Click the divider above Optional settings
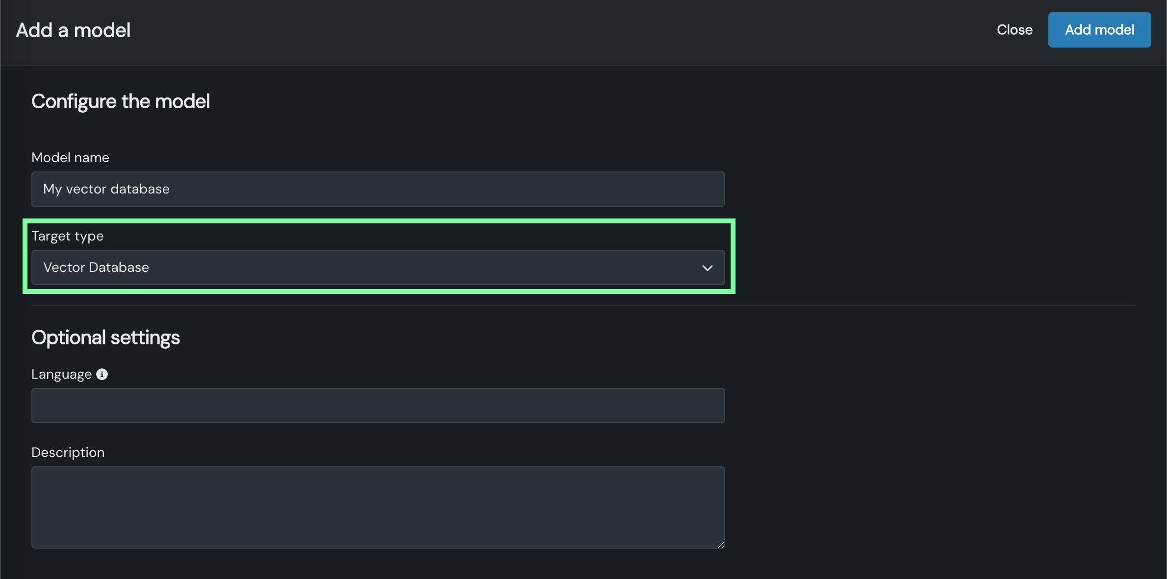The image size is (1167, 579). tap(583, 305)
